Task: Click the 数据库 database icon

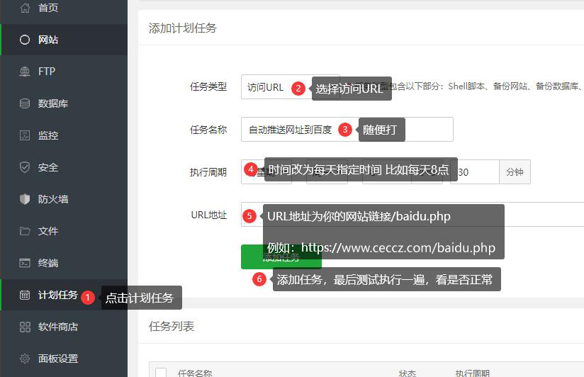Action: coord(25,103)
